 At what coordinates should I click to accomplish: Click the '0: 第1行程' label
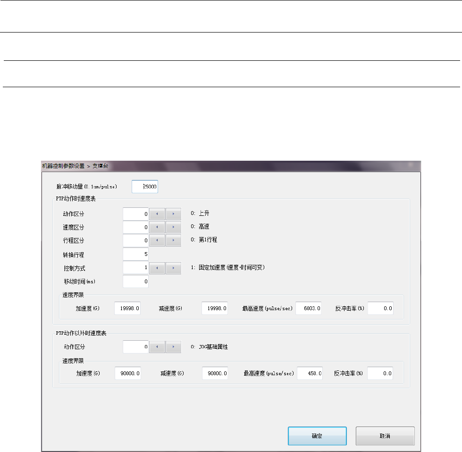point(204,240)
